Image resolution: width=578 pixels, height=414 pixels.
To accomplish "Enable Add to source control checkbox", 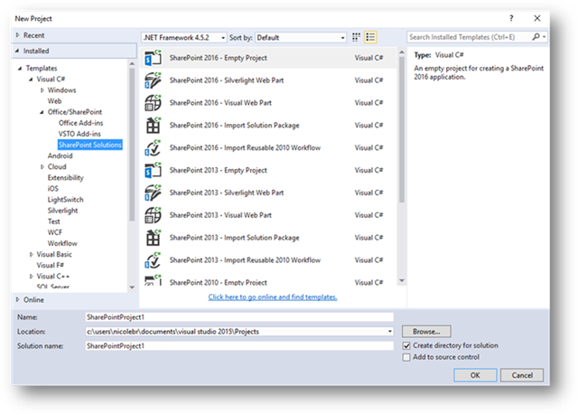I will pos(406,357).
